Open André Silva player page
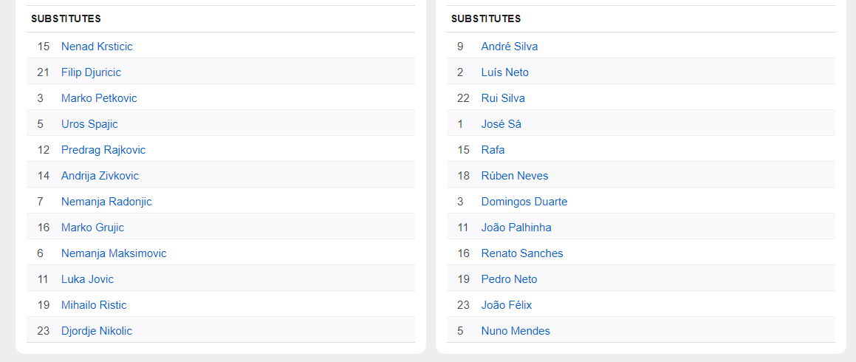 (510, 47)
